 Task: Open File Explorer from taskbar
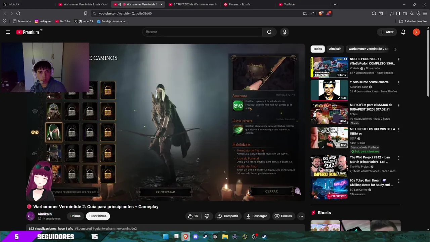pos(225,237)
